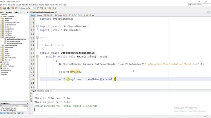This screenshot has height=118, width=211.
Task: Click the Uncomment icon at editor toolbar end
Action: (x=93, y=15)
